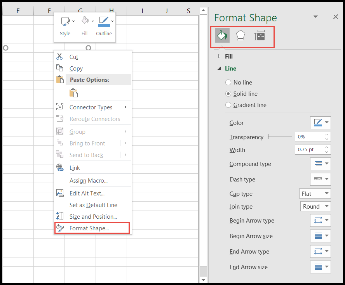
Task: Open the Dash type dropdown
Action: pos(320,179)
